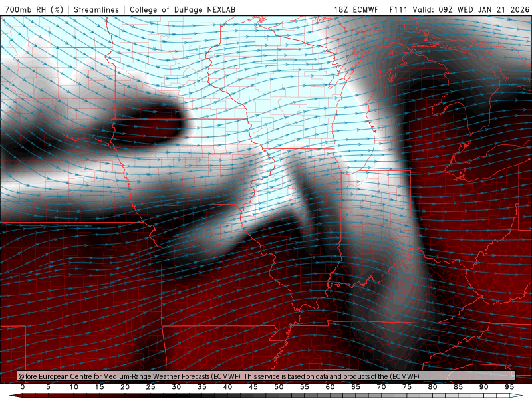Select the 'Streamlines' label in the header
Viewport: 532px width, 399px height.
(96, 9)
